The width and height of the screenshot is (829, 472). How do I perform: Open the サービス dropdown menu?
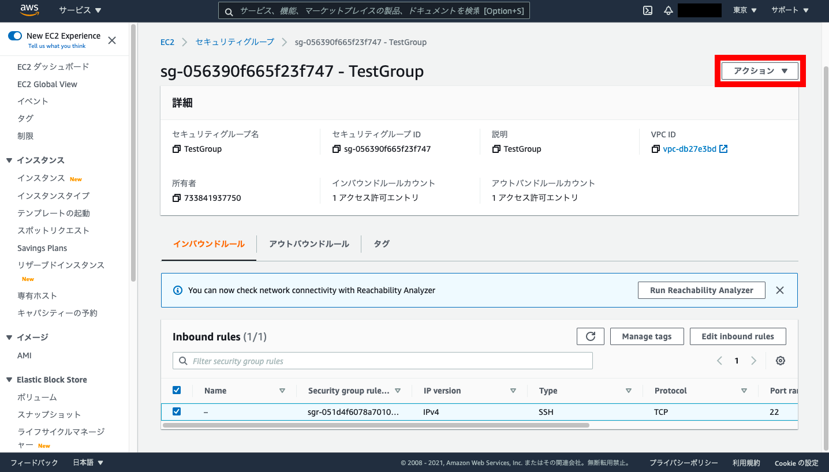click(x=80, y=10)
